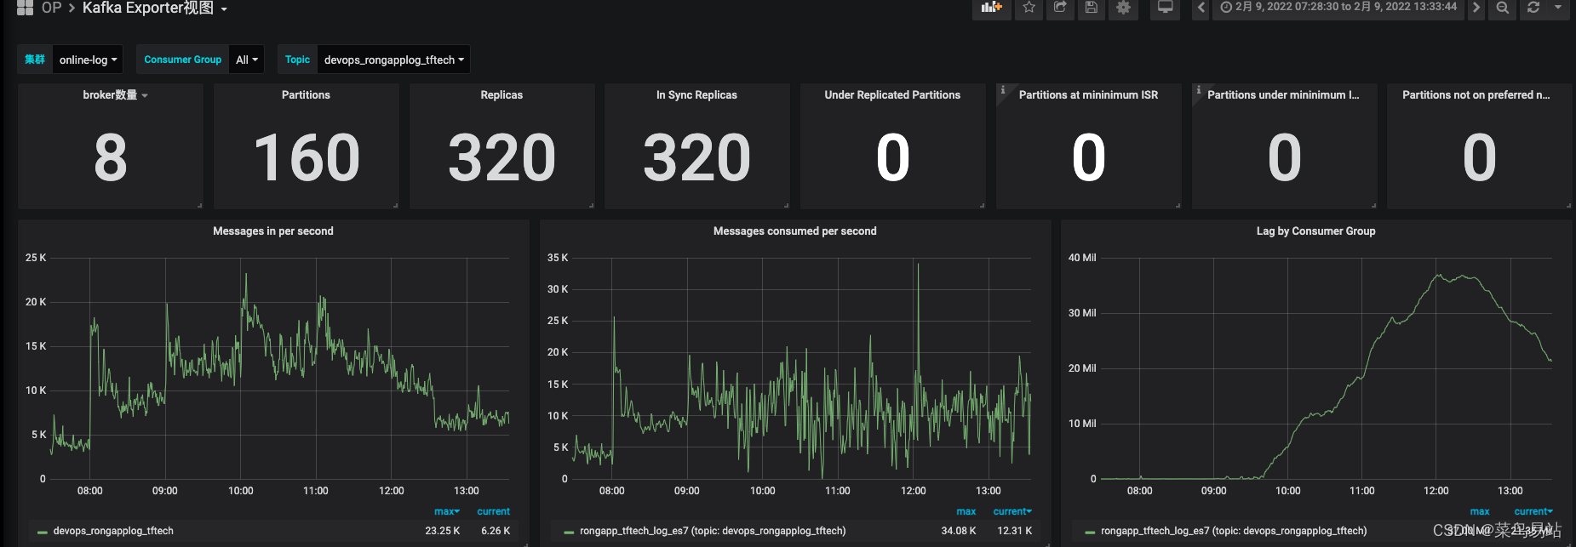1576x547 pixels.
Task: Zoom out the time range
Action: pyautogui.click(x=1502, y=8)
